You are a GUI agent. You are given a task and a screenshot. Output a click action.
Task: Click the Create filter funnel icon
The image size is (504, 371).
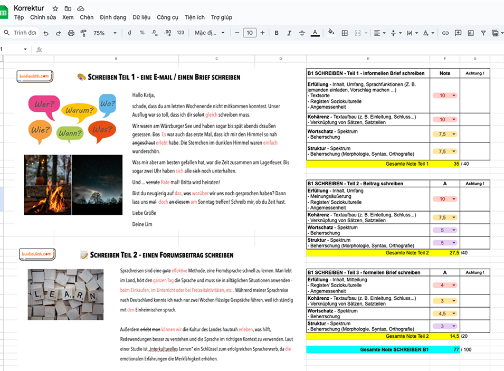click(x=483, y=33)
